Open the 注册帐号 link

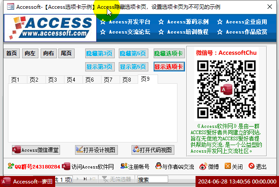coord(139,167)
